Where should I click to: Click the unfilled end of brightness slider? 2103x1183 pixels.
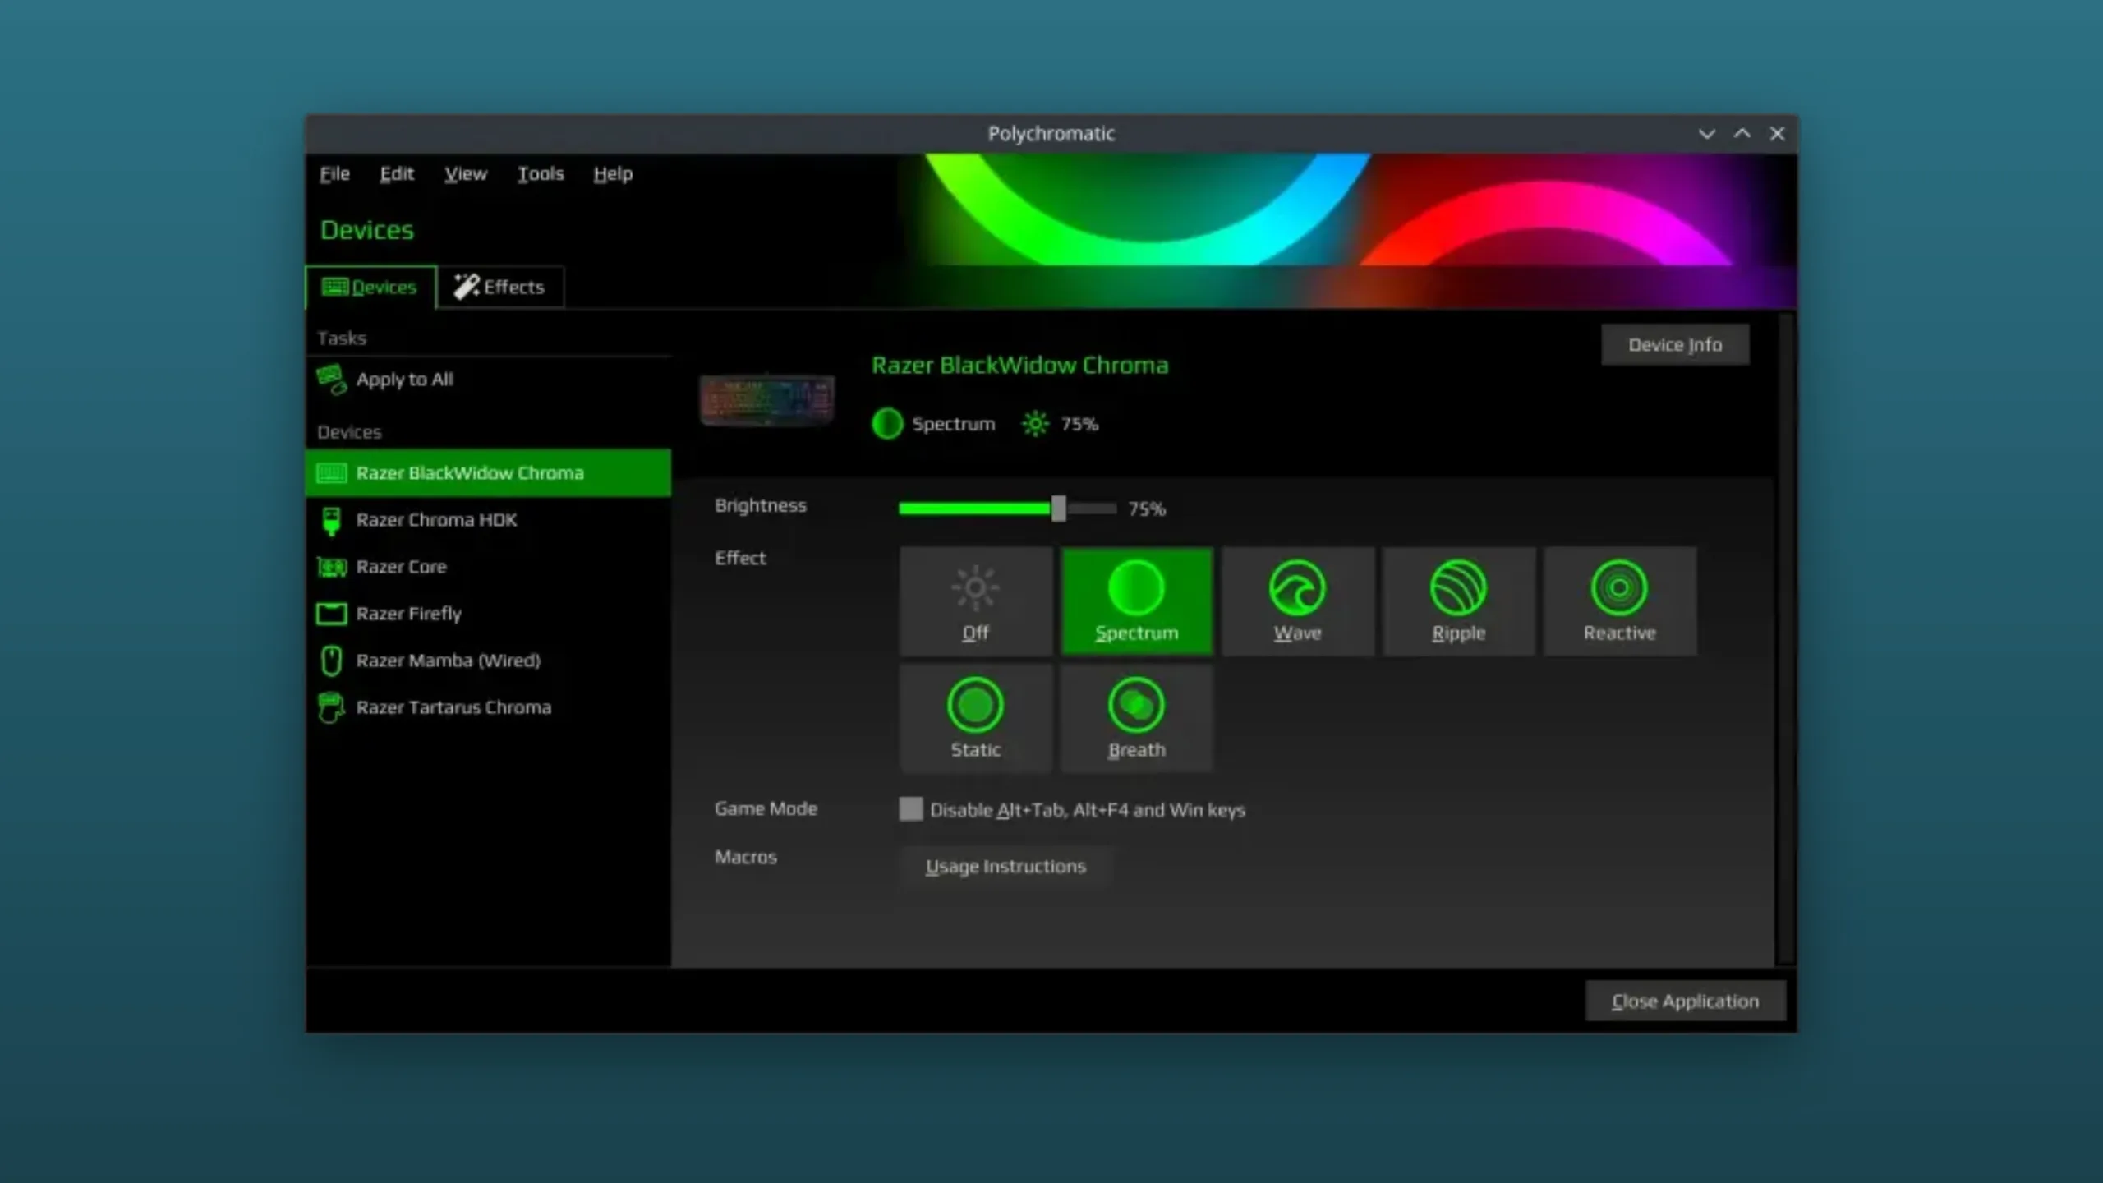1092,509
